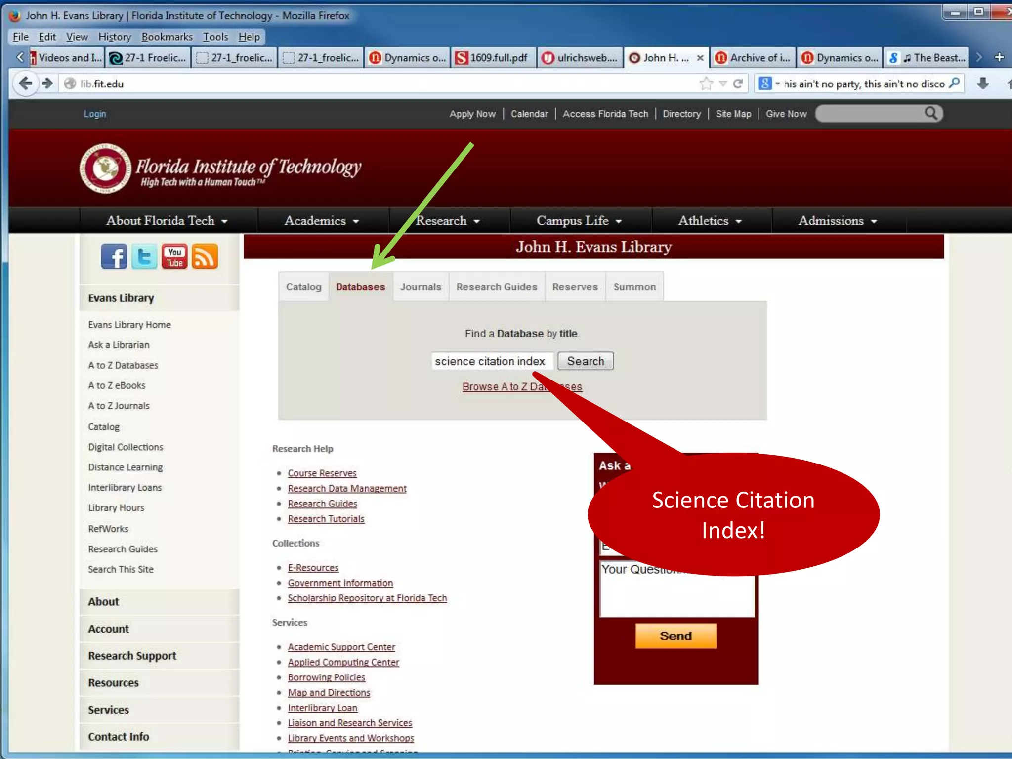
Task: Click the magnifier in the browser search box
Action: click(955, 83)
